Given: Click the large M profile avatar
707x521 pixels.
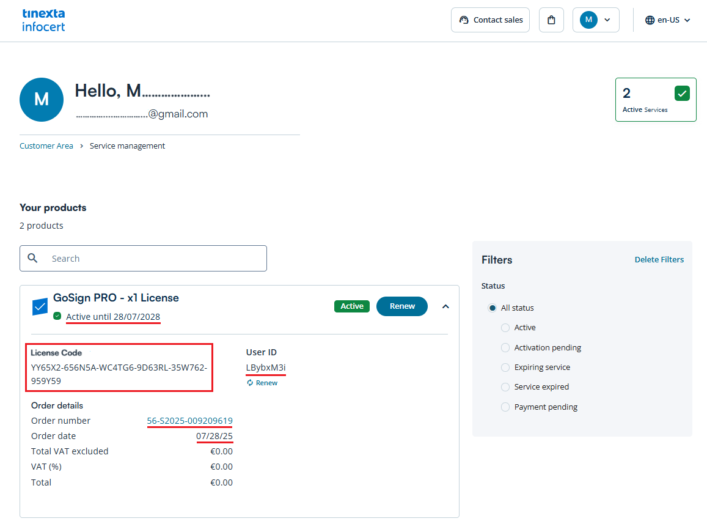Looking at the screenshot, I should tap(42, 100).
